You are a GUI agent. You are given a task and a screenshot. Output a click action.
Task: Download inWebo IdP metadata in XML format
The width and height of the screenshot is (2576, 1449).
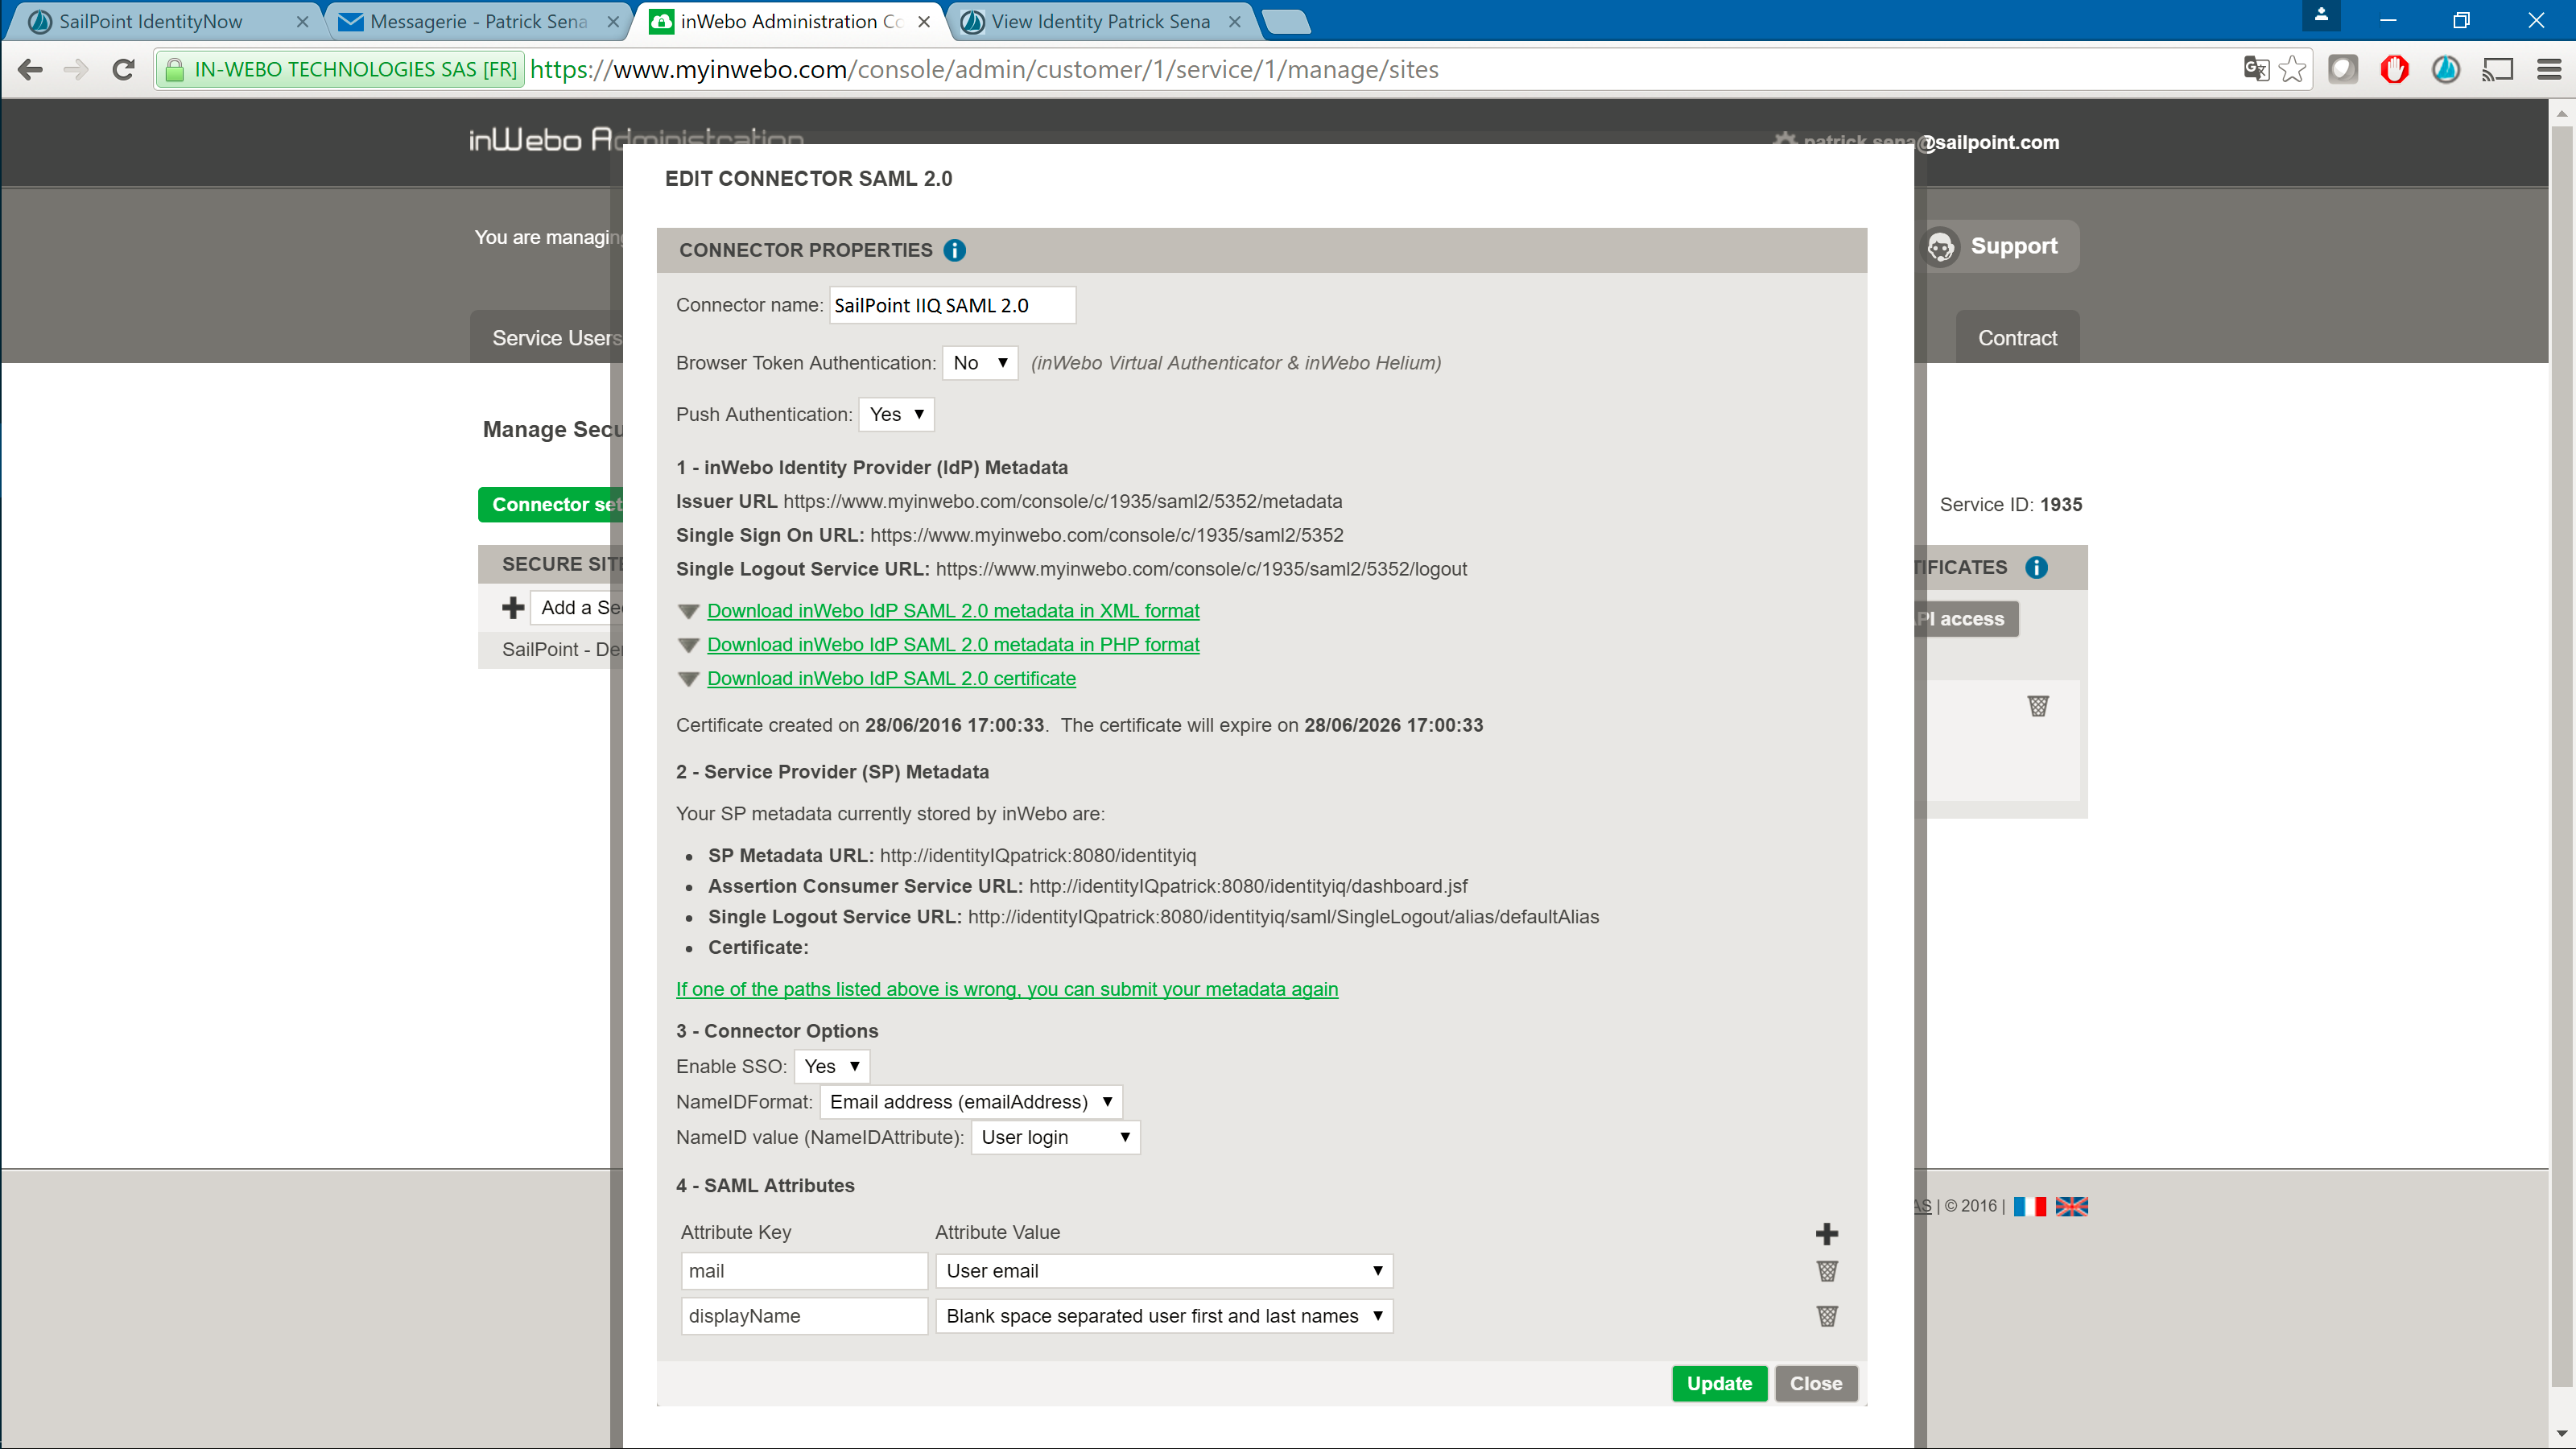[x=952, y=611]
